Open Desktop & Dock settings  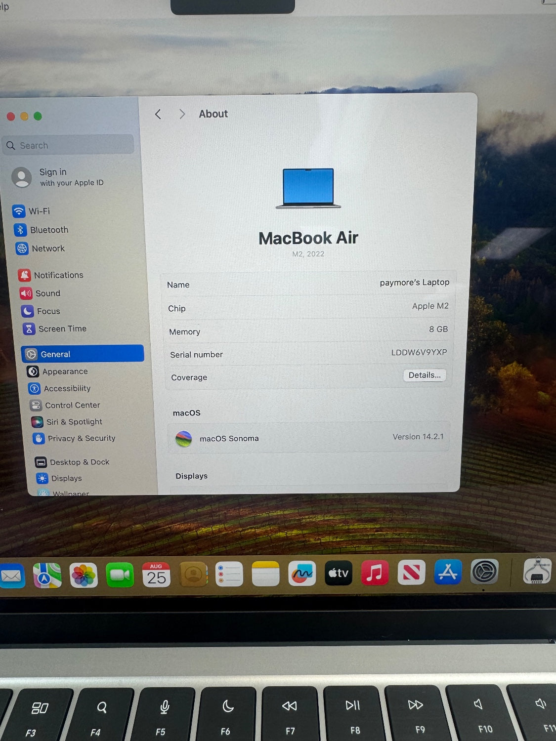click(x=72, y=462)
